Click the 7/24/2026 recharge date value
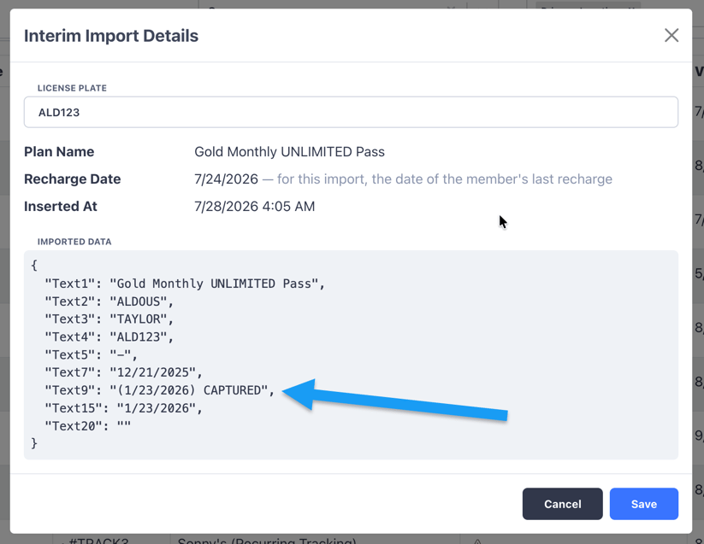 click(226, 179)
